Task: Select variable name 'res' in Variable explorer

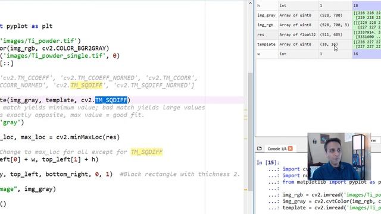Action: [x=261, y=34]
